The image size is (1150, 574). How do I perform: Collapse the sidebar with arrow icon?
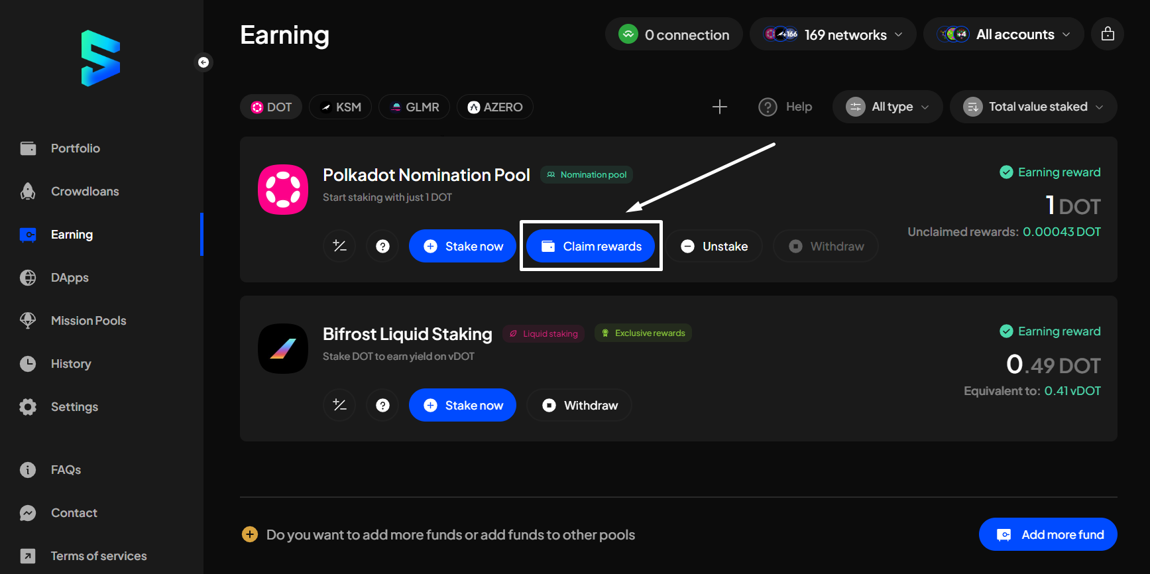click(x=203, y=62)
